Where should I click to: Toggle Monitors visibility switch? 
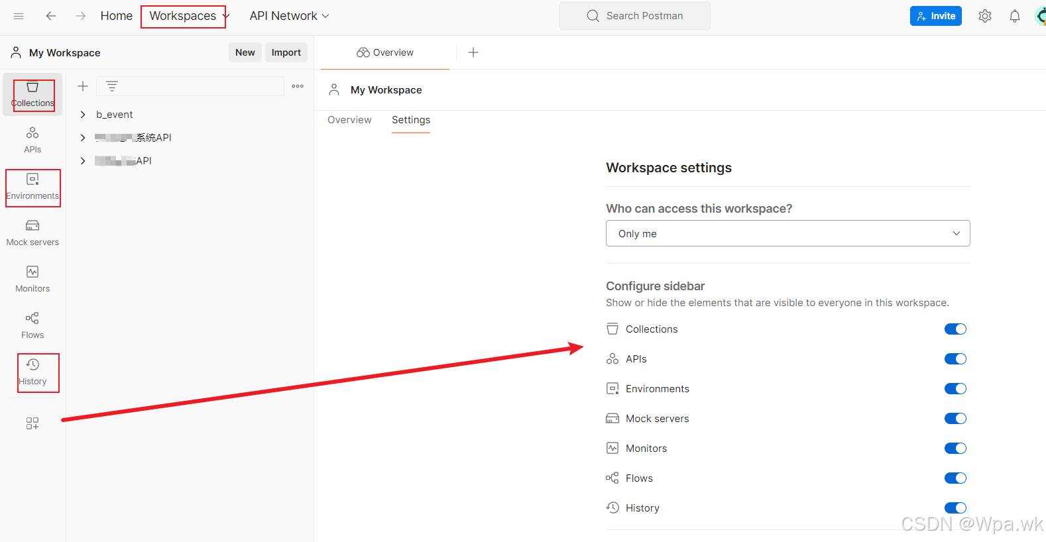click(955, 448)
